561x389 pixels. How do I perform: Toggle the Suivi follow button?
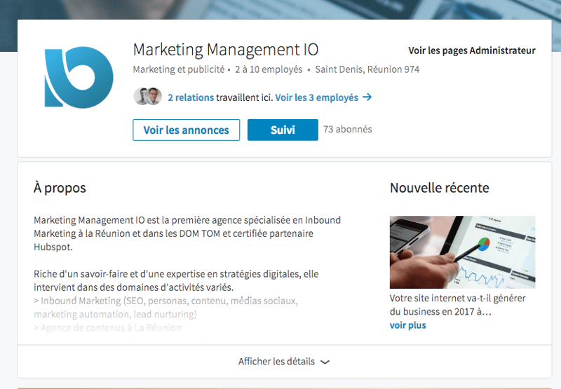tap(283, 130)
